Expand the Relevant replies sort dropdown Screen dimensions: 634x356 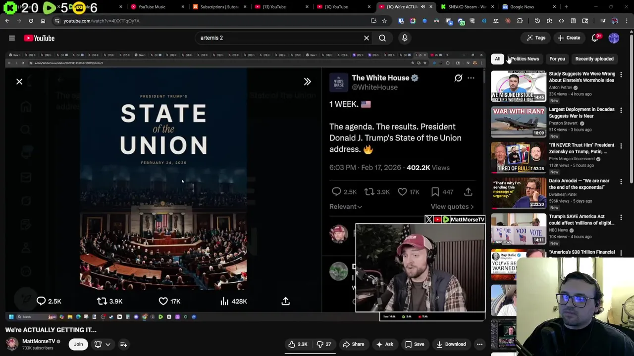pyautogui.click(x=346, y=207)
